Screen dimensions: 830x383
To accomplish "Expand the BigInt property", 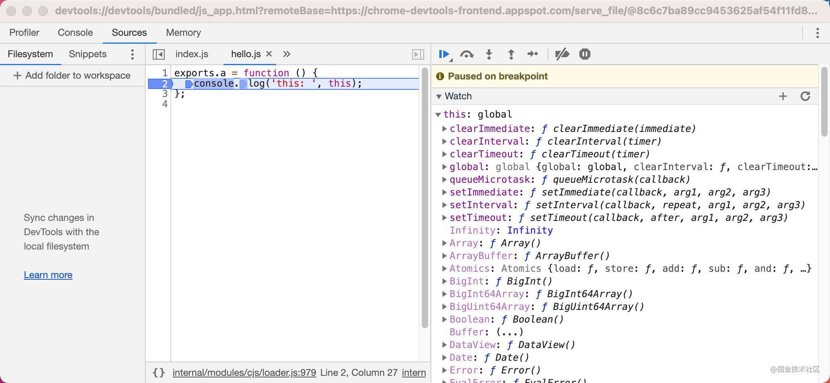I will (444, 281).
